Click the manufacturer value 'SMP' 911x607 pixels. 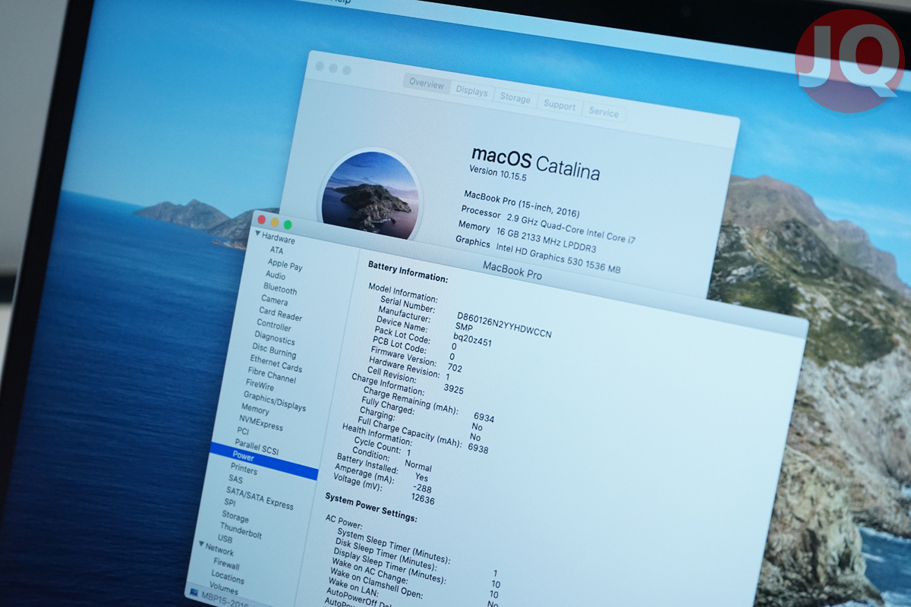coord(463,326)
